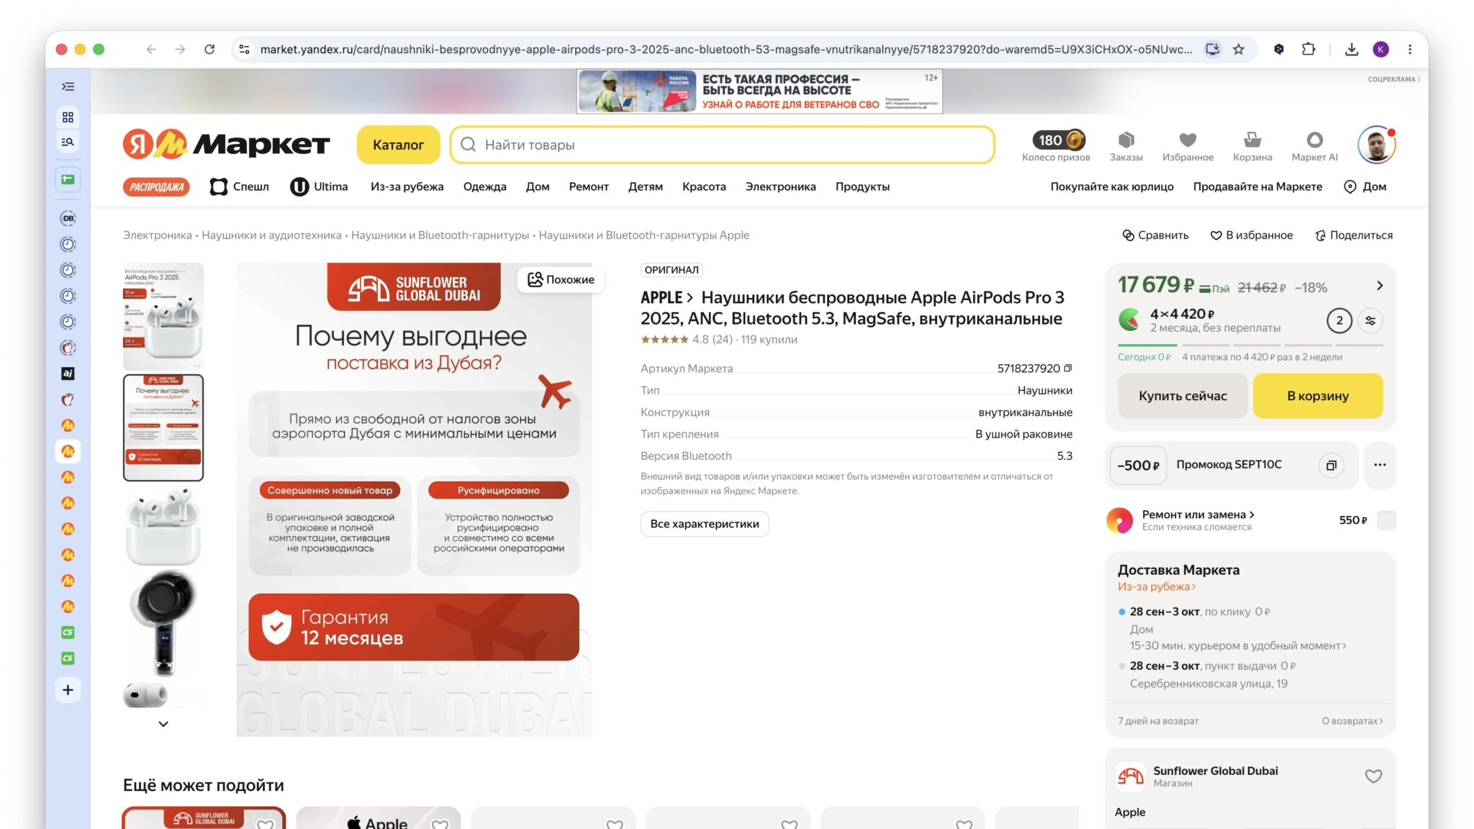Open the О возвратах link
The height and width of the screenshot is (829, 1474).
pos(1352,721)
